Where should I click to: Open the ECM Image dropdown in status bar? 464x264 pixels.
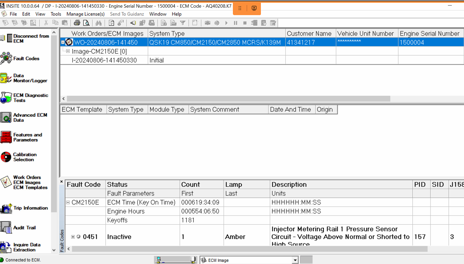pos(295,260)
